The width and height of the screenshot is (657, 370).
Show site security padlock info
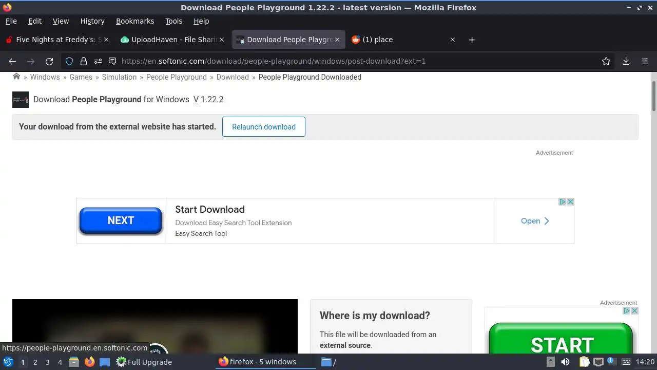[84, 61]
